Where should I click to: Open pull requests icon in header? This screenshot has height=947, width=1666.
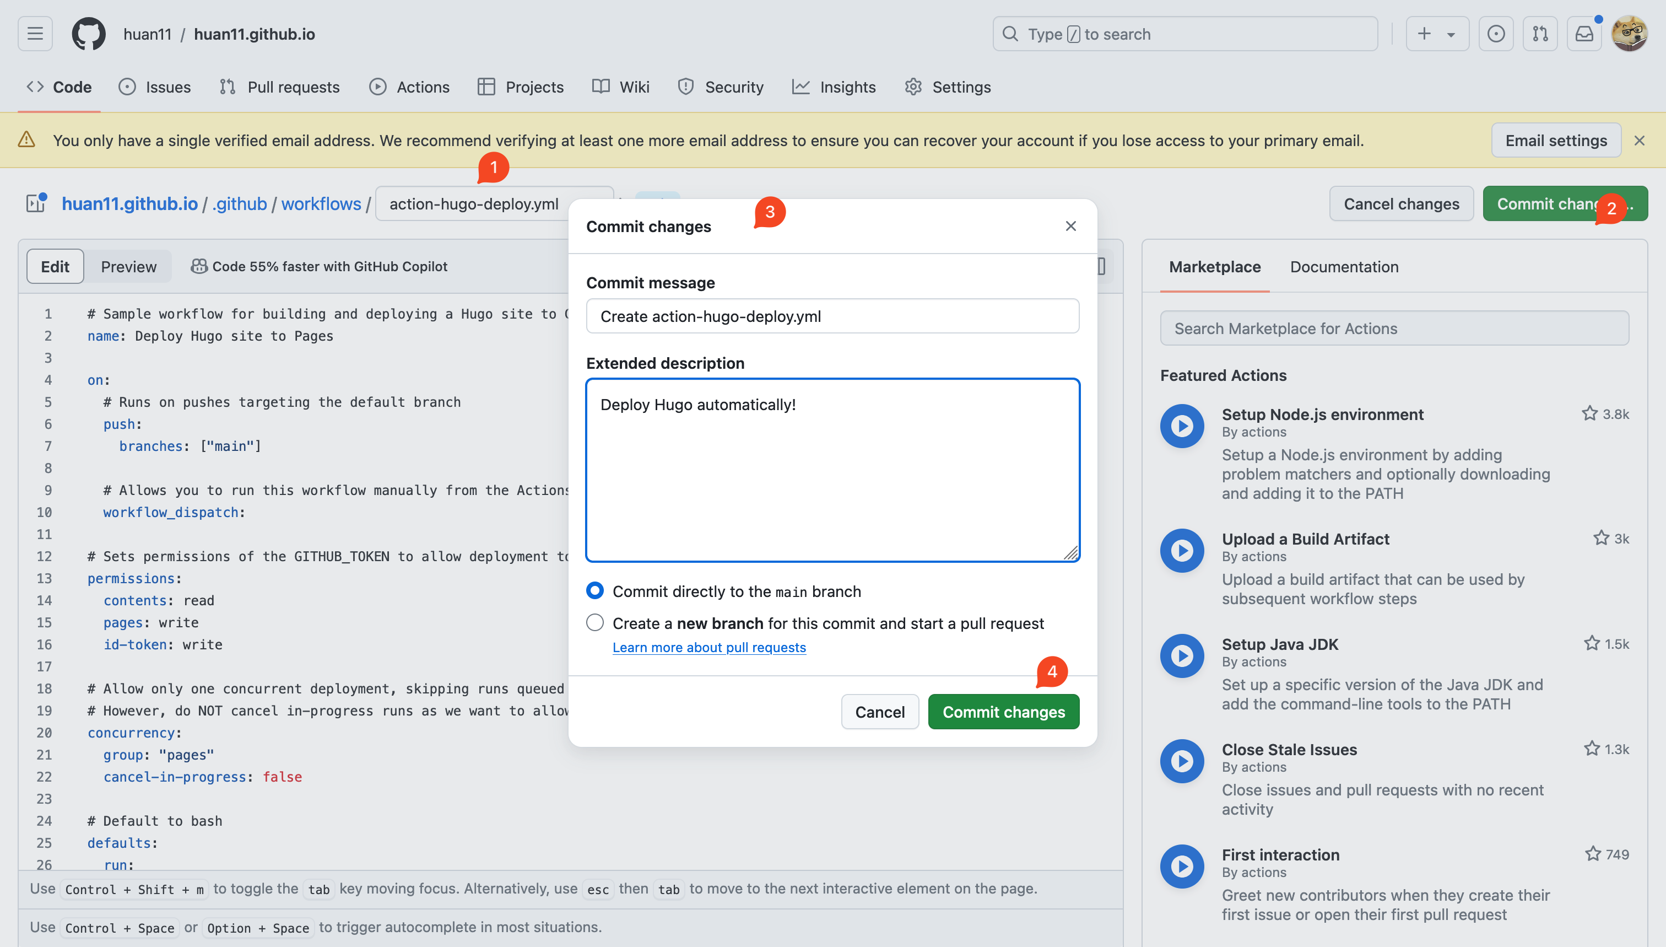[x=1540, y=34]
